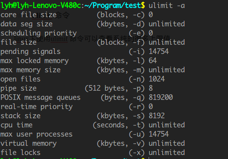Click the 'file size' unlimited value
The height and width of the screenshot is (159, 228).
pos(167,42)
